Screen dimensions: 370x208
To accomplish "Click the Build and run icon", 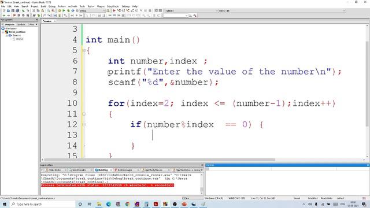I will point(68,10).
